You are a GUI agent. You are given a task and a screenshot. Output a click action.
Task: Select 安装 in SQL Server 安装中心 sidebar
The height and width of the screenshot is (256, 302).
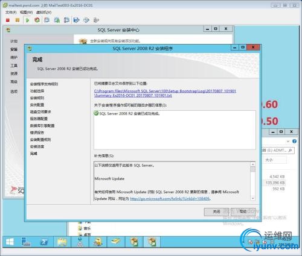click(x=14, y=49)
